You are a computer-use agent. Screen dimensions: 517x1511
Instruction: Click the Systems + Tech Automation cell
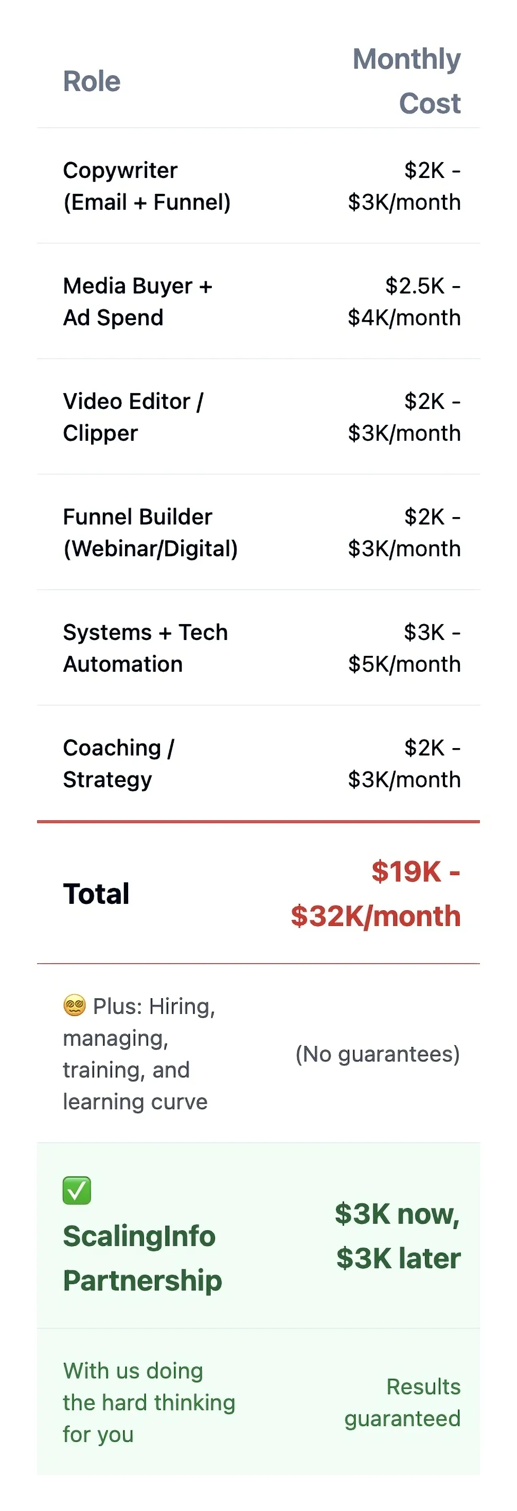coord(145,648)
